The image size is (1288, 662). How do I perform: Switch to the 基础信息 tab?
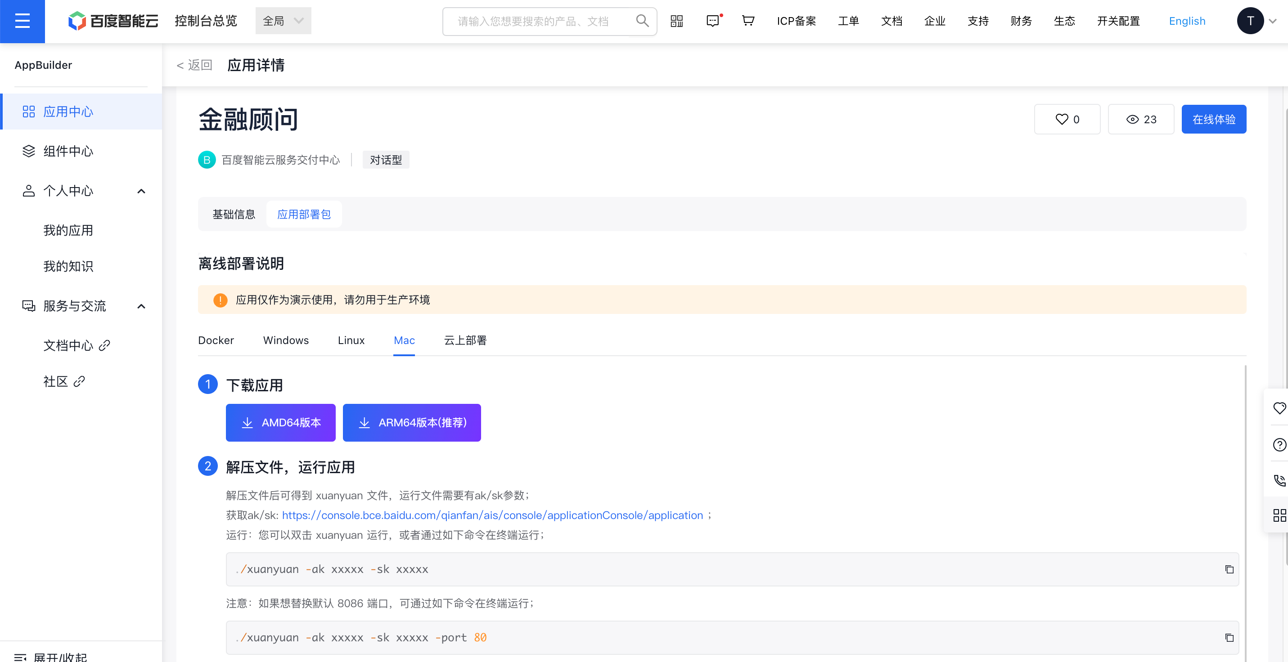coord(234,215)
